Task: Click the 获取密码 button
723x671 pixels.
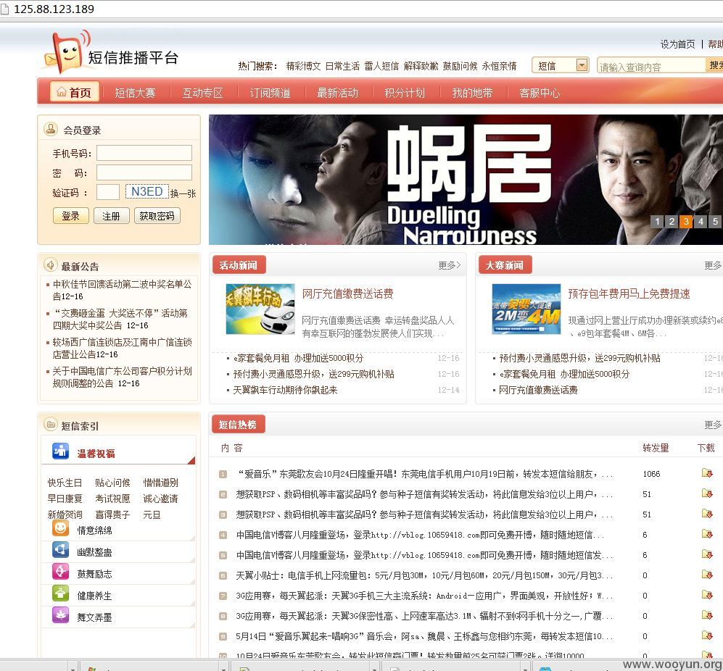Action: point(157,216)
